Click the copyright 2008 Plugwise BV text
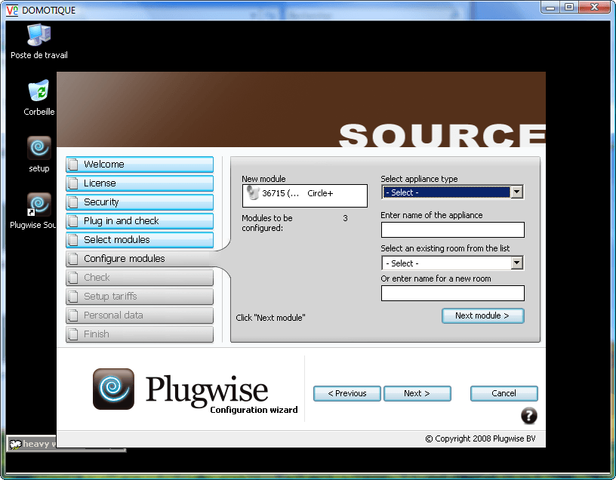 (480, 438)
